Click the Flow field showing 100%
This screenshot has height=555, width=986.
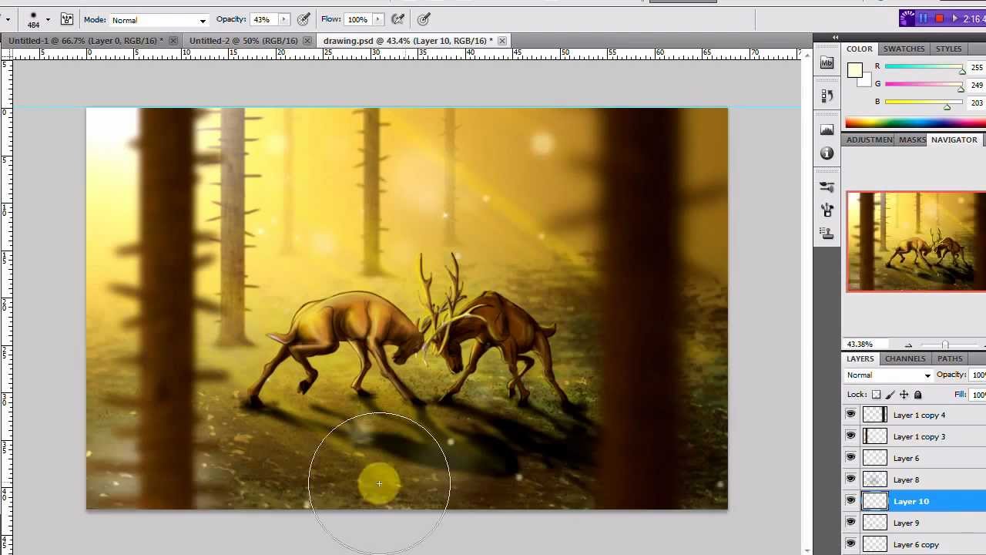pyautogui.click(x=358, y=19)
